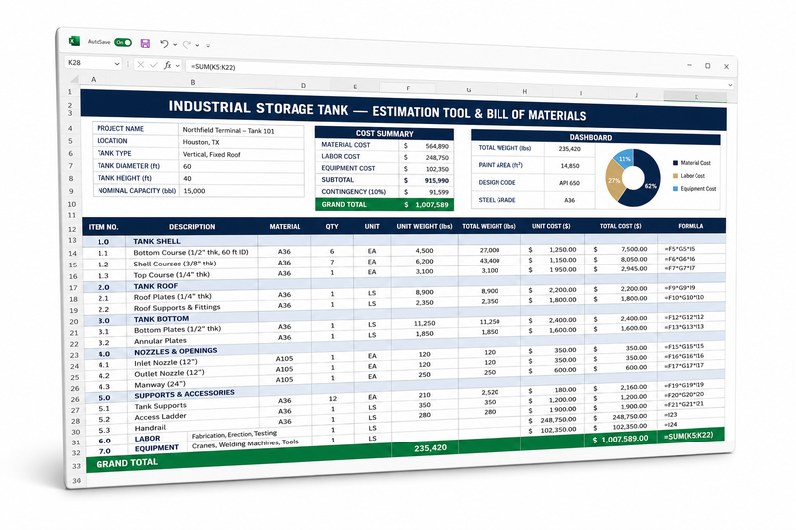Click the '=SUM(K5:K22)' green formula cell
This screenshot has height=530, width=796.
click(690, 436)
